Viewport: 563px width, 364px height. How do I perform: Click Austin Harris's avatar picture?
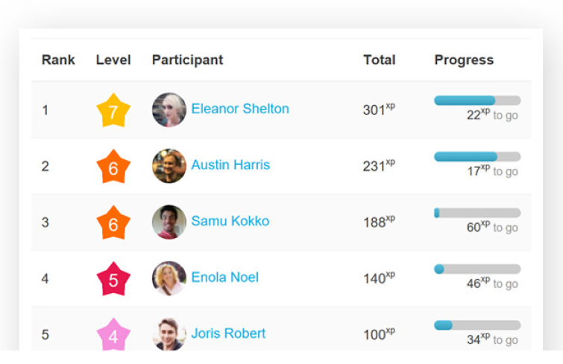169,166
